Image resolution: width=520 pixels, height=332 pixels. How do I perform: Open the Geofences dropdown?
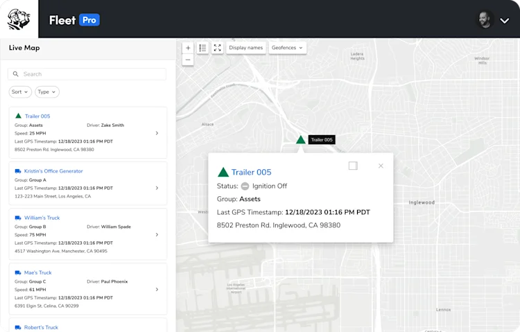pos(287,48)
